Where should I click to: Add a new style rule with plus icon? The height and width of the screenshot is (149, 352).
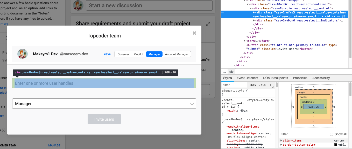(x=271, y=85)
